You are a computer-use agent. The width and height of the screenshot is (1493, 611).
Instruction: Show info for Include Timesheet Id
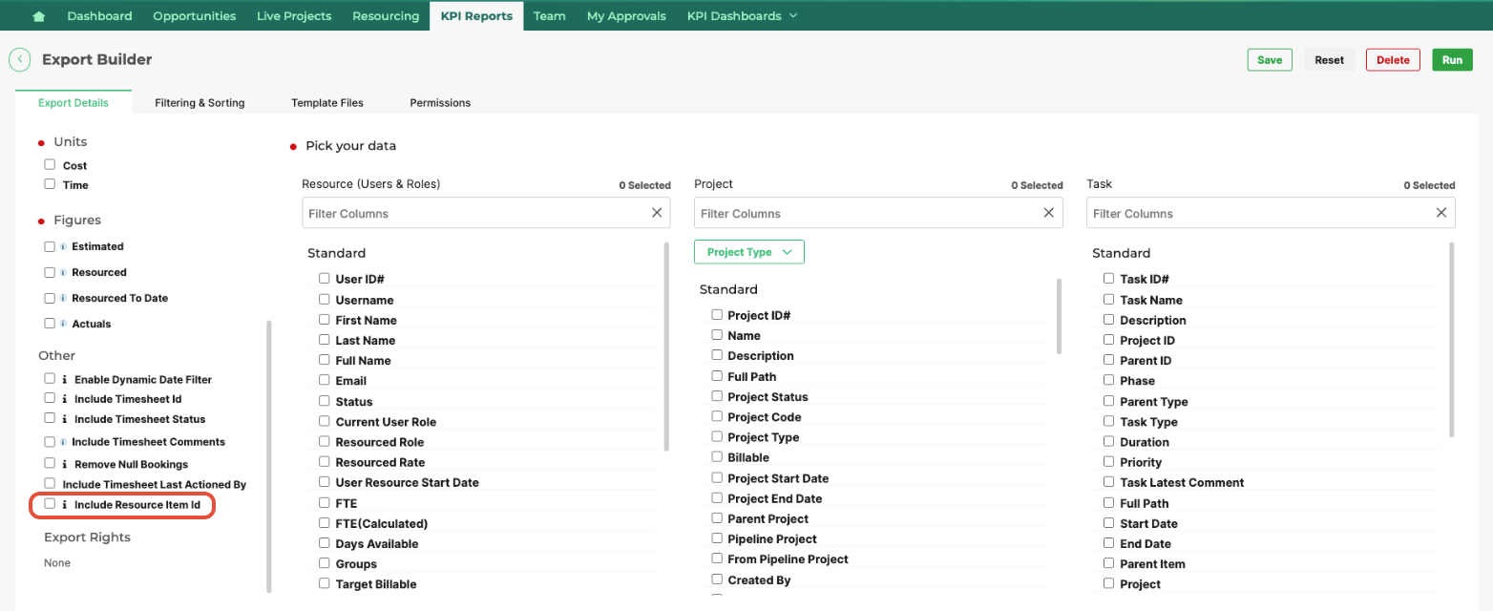(x=64, y=400)
